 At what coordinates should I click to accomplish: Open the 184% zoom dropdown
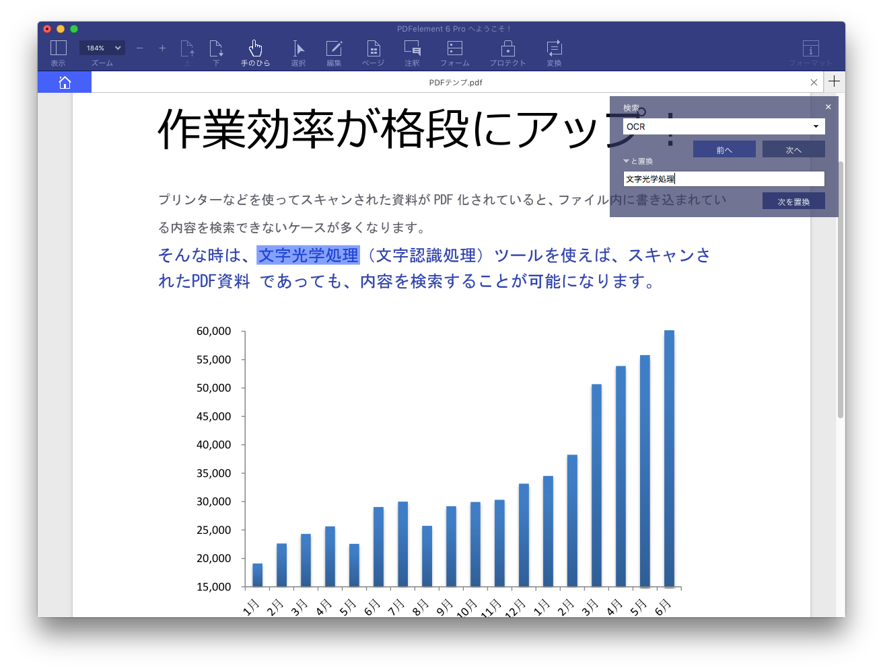(102, 48)
